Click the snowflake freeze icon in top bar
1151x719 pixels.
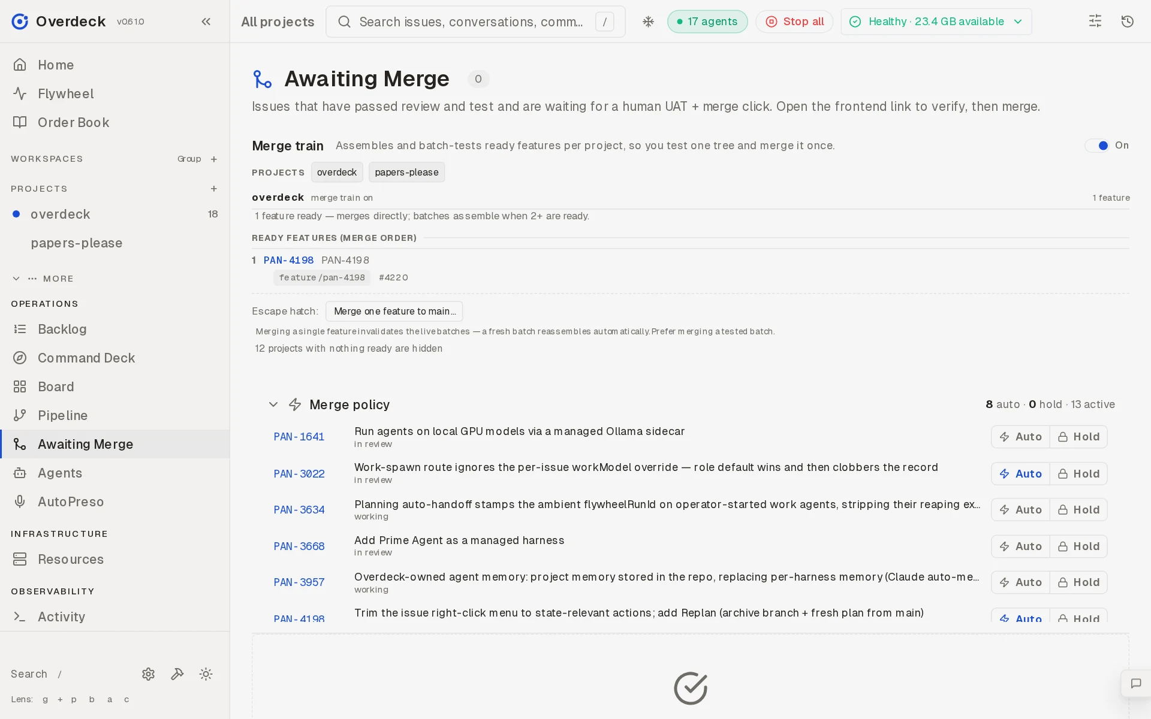point(648,22)
